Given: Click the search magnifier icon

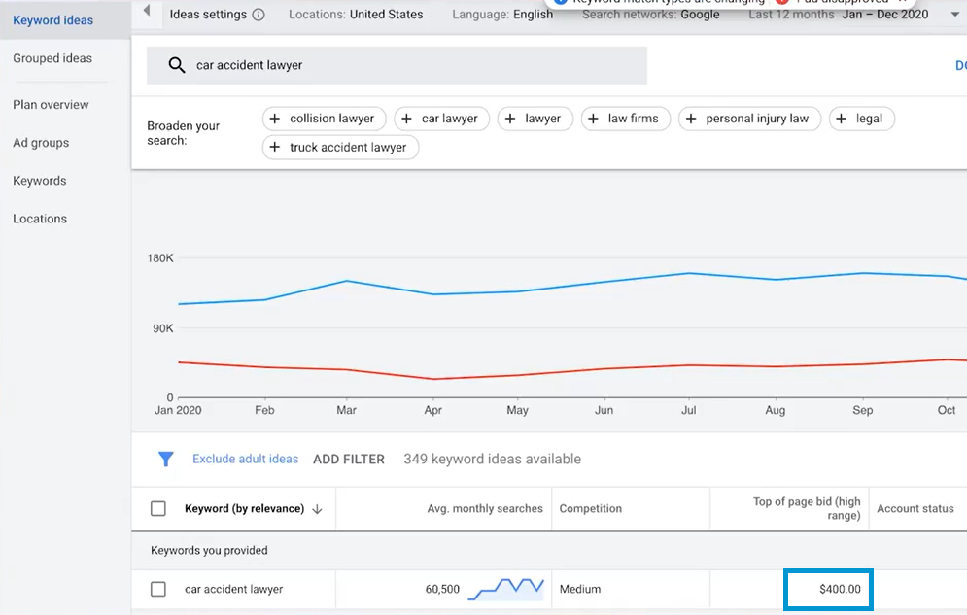Looking at the screenshot, I should click(x=176, y=65).
